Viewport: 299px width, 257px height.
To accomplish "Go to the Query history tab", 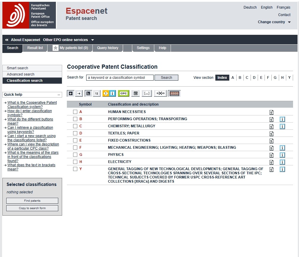I will tap(108, 48).
